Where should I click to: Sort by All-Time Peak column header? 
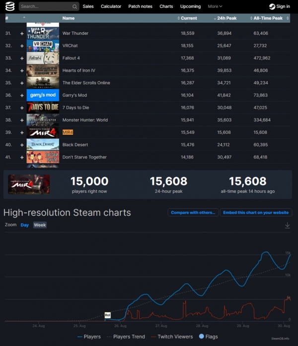point(269,18)
